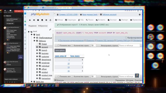The height and width of the screenshot is (93, 166).
Task: Collapse the bank database node
Action: click(x=31, y=34)
